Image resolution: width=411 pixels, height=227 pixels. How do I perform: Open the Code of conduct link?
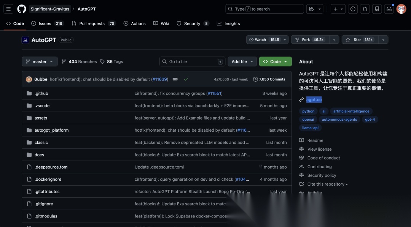pyautogui.click(x=320, y=158)
